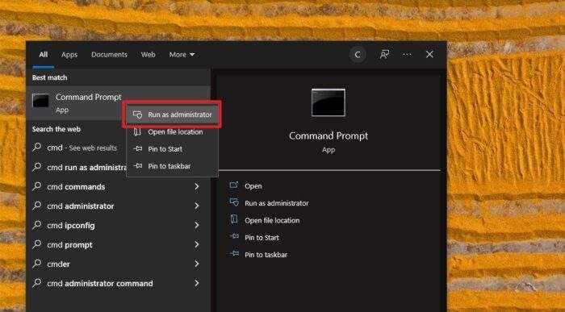Click the pin icon in context menu Pin to Start

click(x=138, y=148)
